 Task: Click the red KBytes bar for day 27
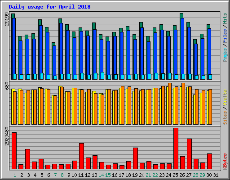(x=189, y=154)
